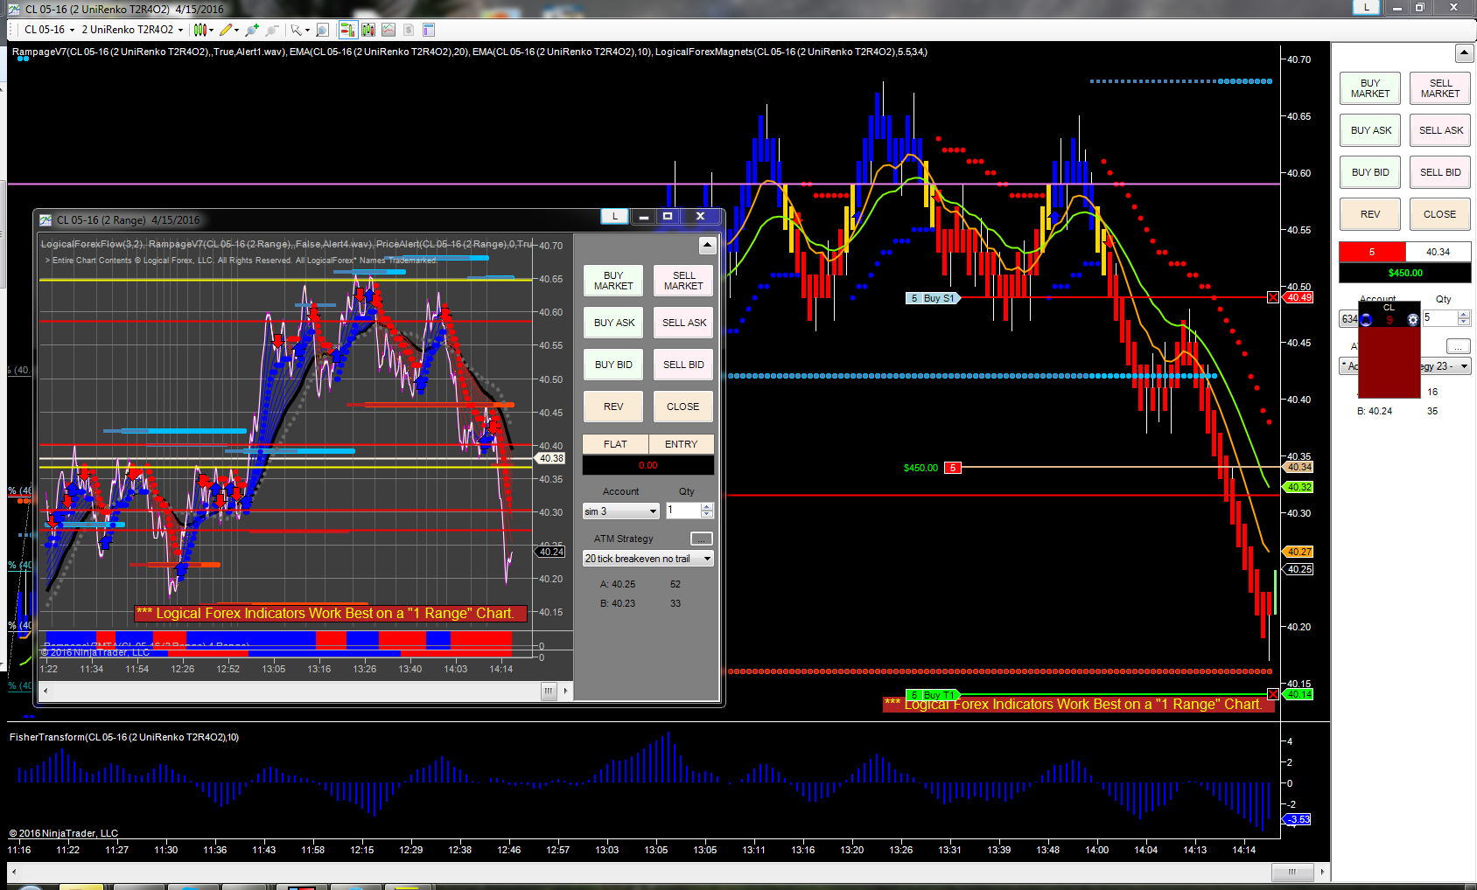Increase Qty with up arrow in Range window
The image size is (1477, 890).
coord(707,507)
